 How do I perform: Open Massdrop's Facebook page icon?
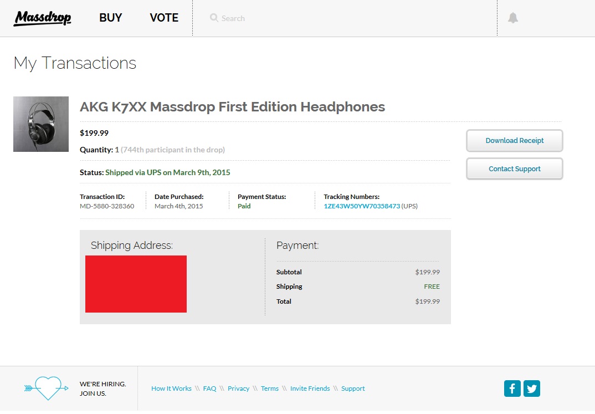tap(512, 389)
